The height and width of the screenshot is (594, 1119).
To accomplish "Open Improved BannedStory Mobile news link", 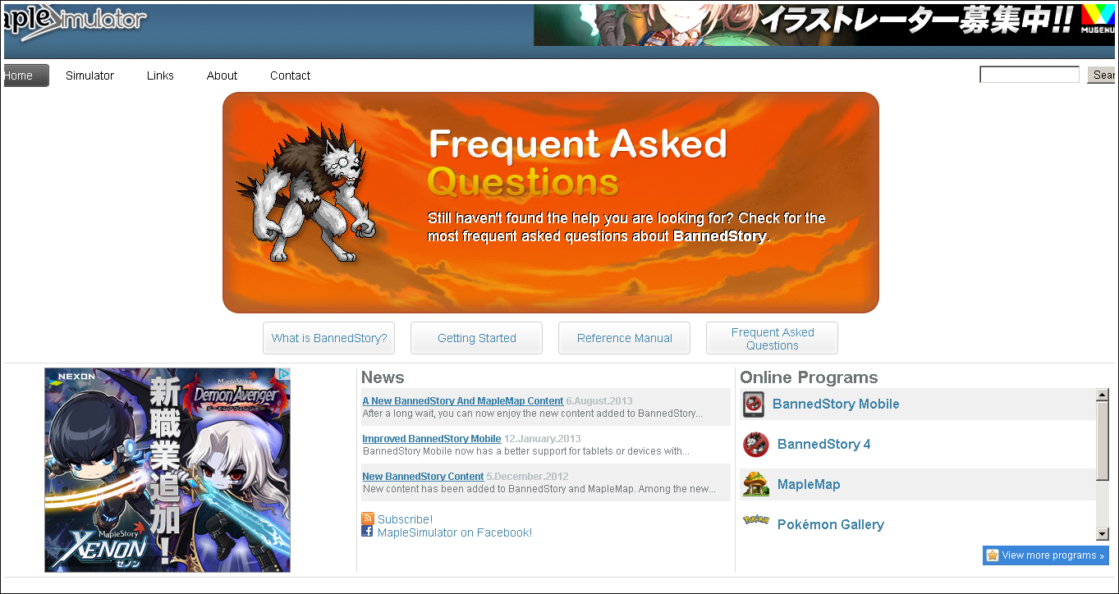I will click(432, 439).
